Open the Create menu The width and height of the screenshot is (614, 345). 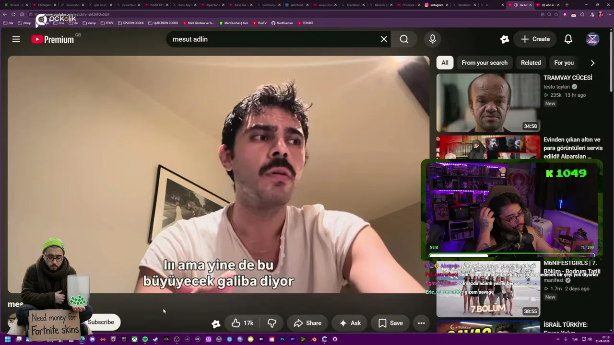pyautogui.click(x=535, y=39)
